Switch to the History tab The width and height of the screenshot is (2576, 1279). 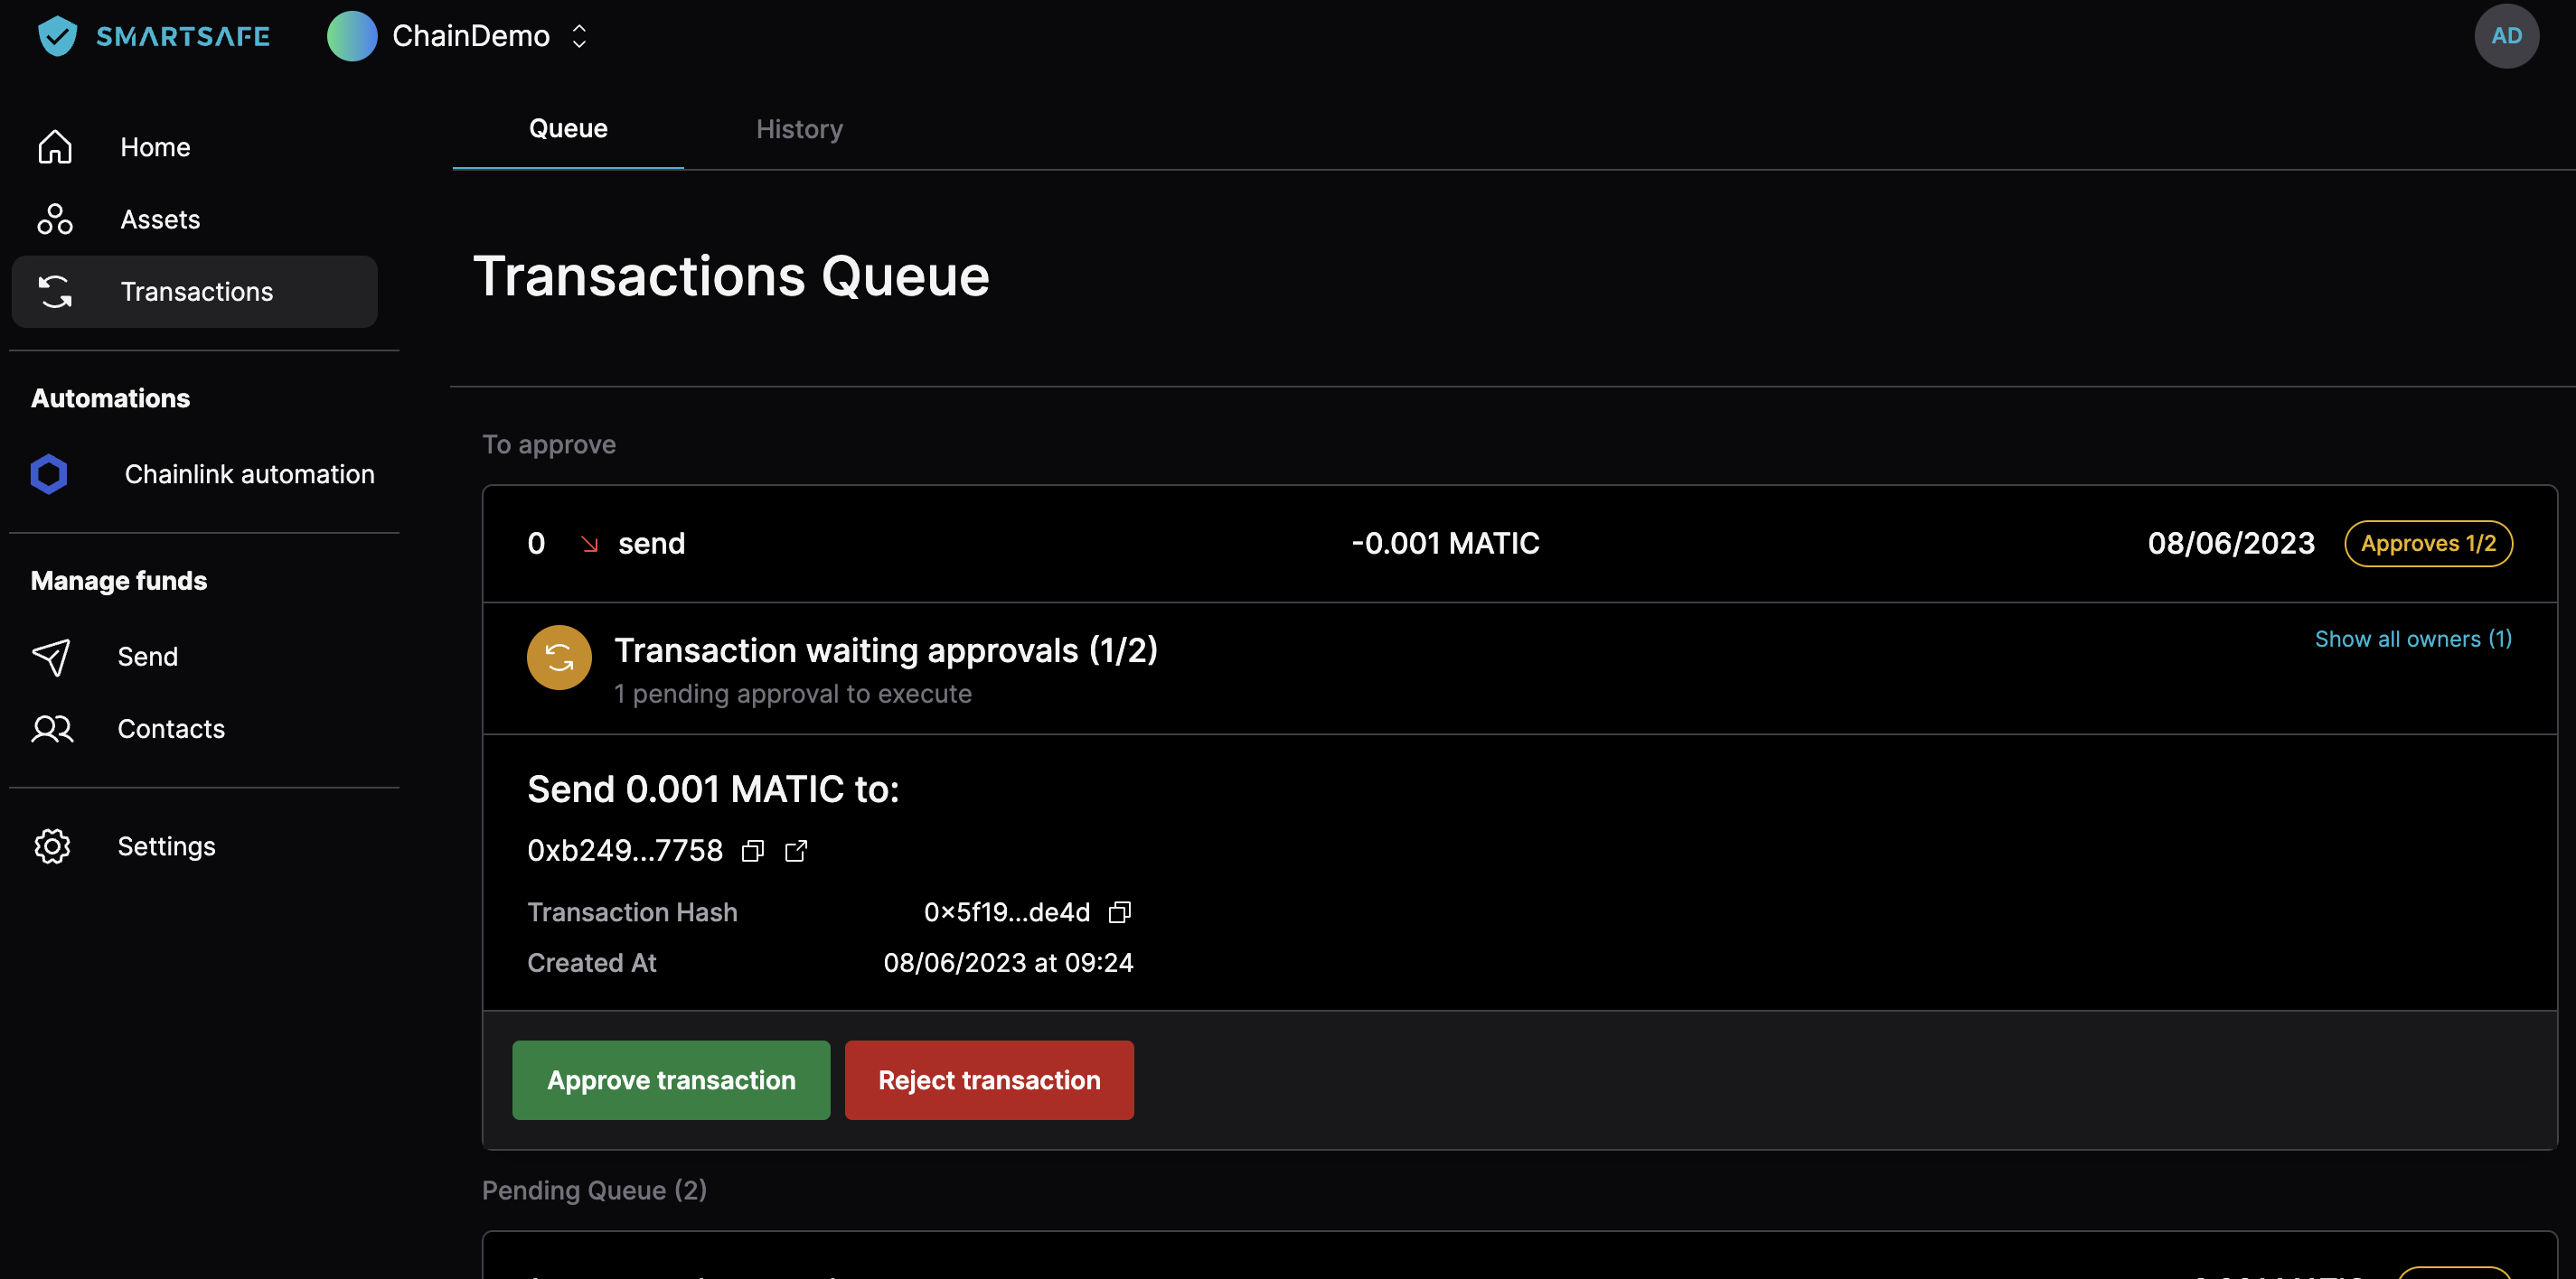coord(798,128)
